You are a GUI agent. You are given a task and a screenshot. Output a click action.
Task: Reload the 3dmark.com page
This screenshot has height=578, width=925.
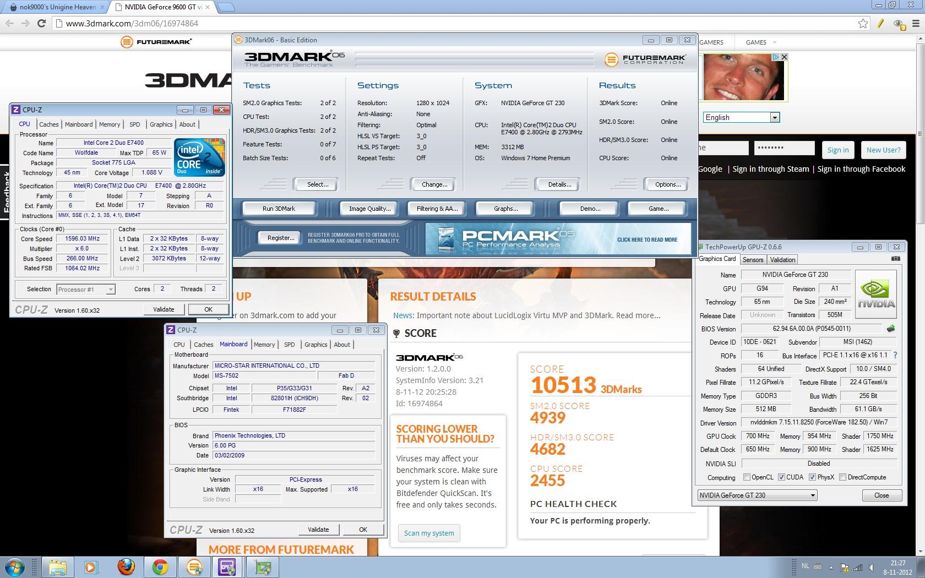click(x=41, y=23)
